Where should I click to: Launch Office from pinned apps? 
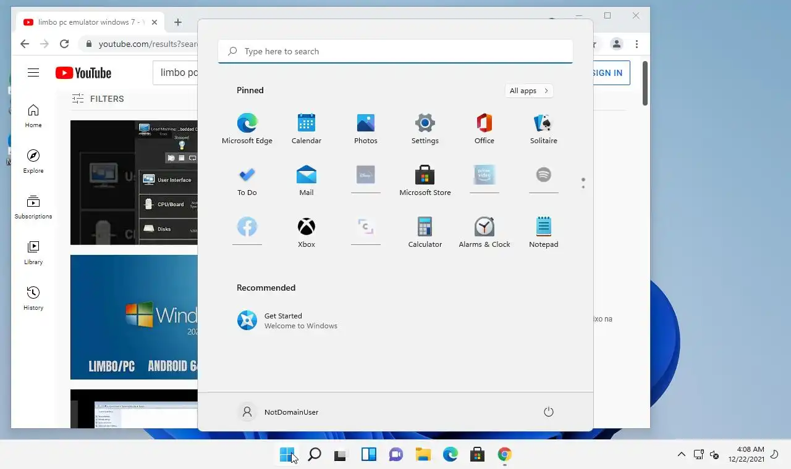484,129
